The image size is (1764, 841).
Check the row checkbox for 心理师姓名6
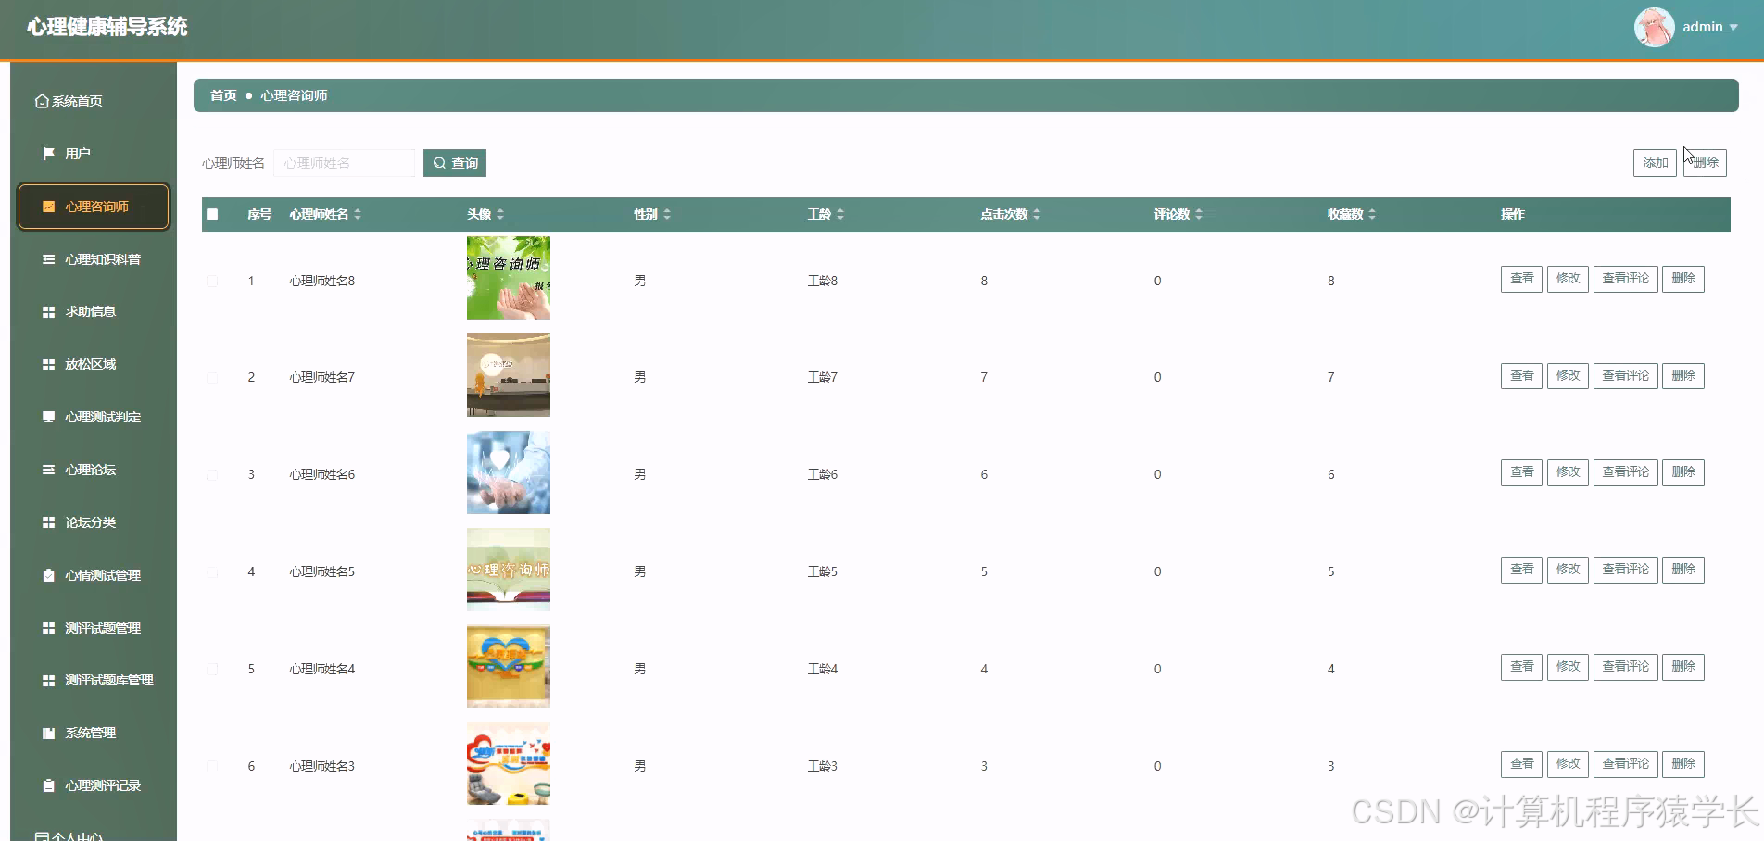(x=212, y=475)
